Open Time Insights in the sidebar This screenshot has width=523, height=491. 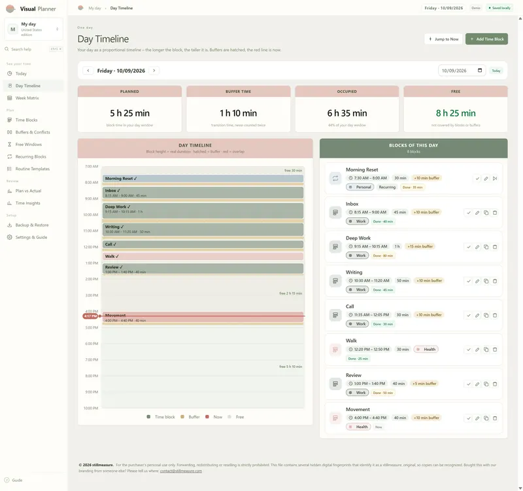coord(33,203)
